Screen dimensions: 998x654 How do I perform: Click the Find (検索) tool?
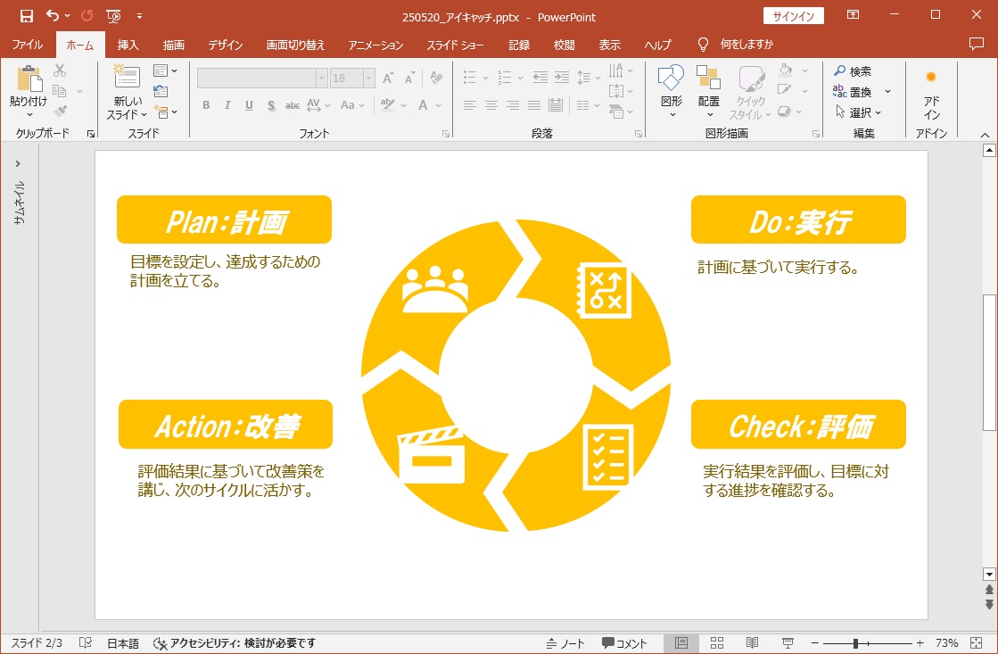[852, 71]
